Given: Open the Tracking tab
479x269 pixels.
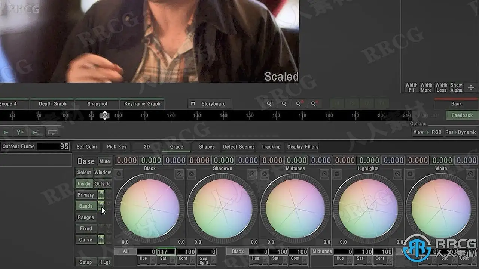Looking at the screenshot, I should coord(271,147).
